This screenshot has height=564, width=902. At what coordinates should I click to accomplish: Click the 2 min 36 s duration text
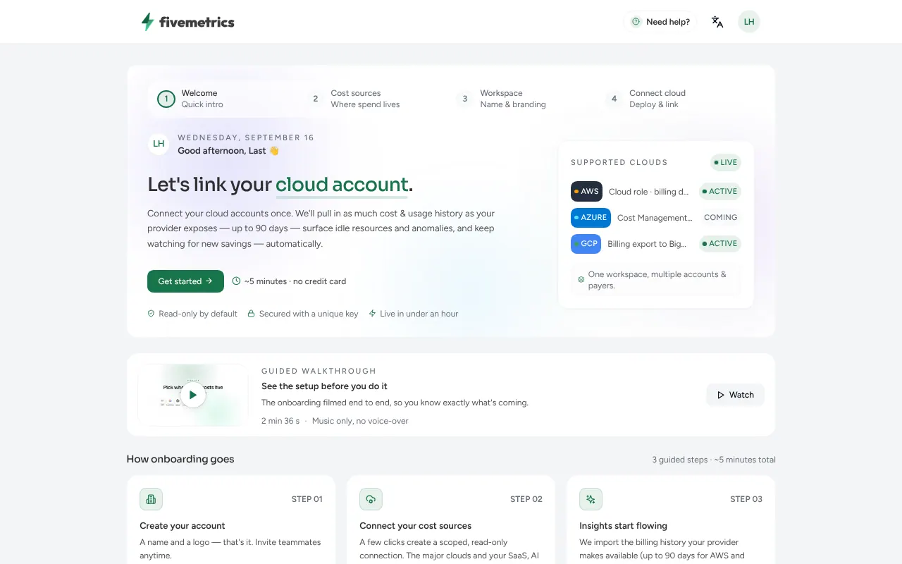280,421
